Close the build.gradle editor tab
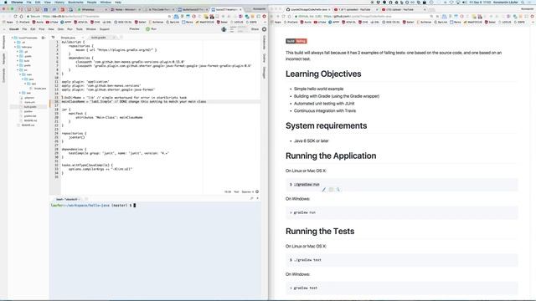The width and height of the screenshot is (536, 301). pyautogui.click(x=114, y=37)
